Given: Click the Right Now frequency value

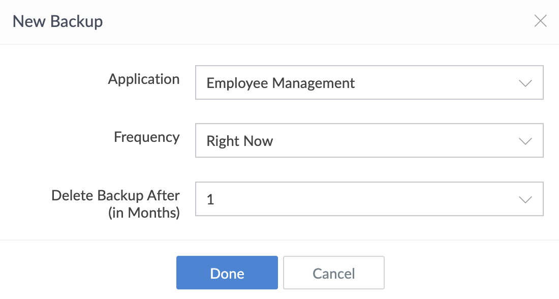Looking at the screenshot, I should [239, 141].
